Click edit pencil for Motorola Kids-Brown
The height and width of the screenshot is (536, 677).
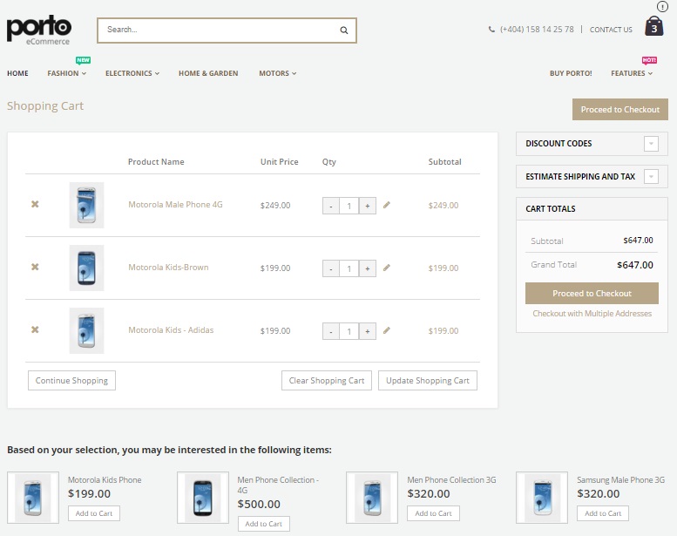point(387,268)
